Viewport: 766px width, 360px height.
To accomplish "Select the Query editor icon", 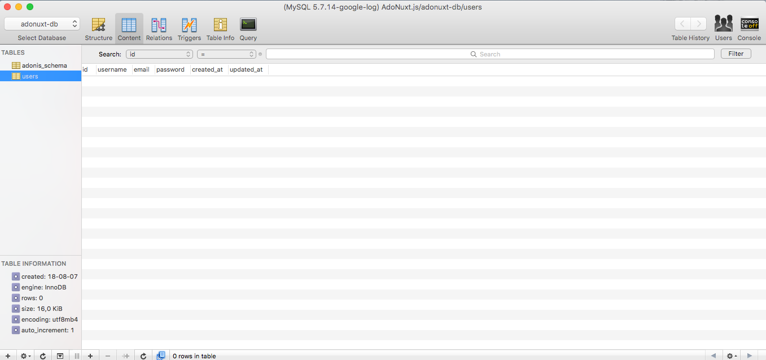I will click(x=248, y=25).
